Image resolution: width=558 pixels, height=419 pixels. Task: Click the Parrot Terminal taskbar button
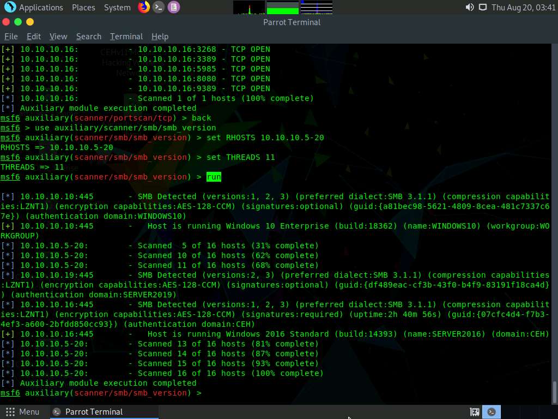tap(103, 412)
